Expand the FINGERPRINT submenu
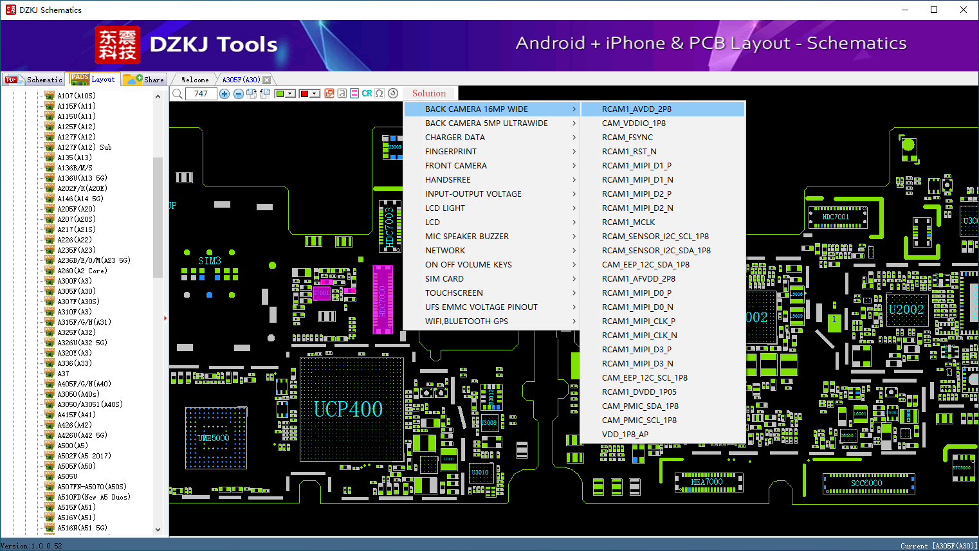 [492, 152]
